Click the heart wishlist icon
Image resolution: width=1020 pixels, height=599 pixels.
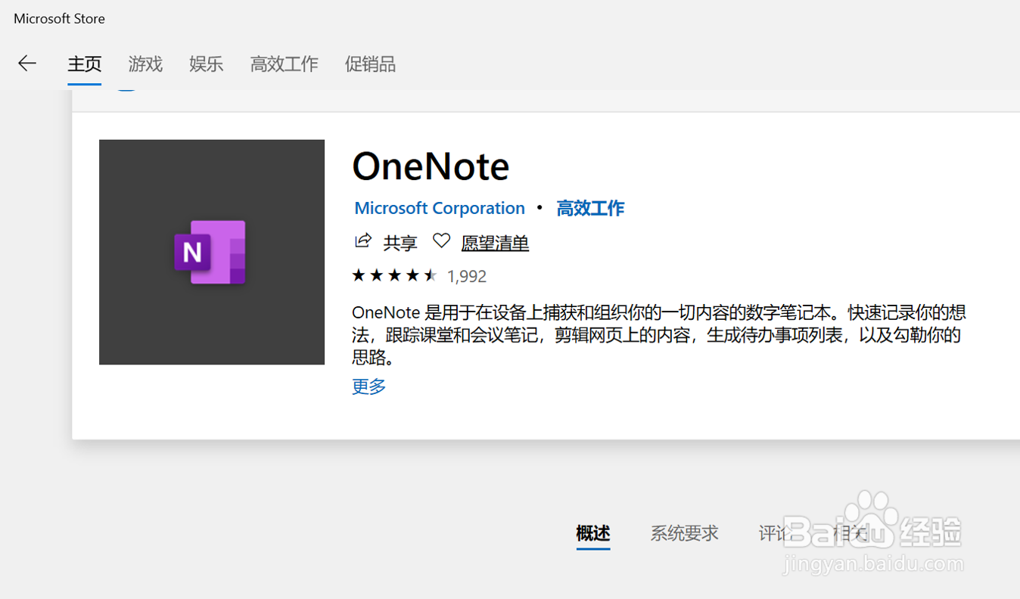(x=441, y=241)
